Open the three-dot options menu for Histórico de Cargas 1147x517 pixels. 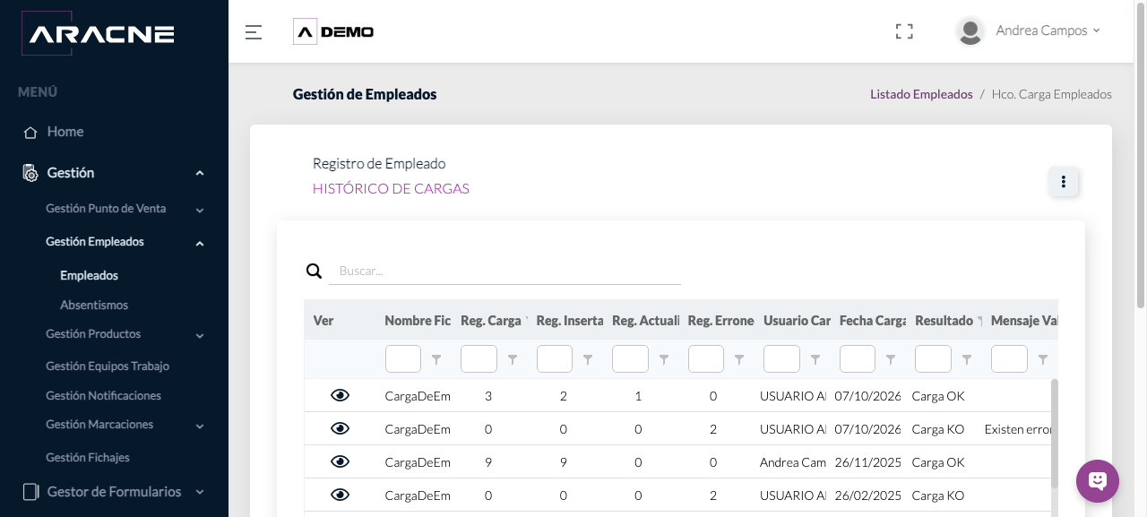pos(1064,182)
